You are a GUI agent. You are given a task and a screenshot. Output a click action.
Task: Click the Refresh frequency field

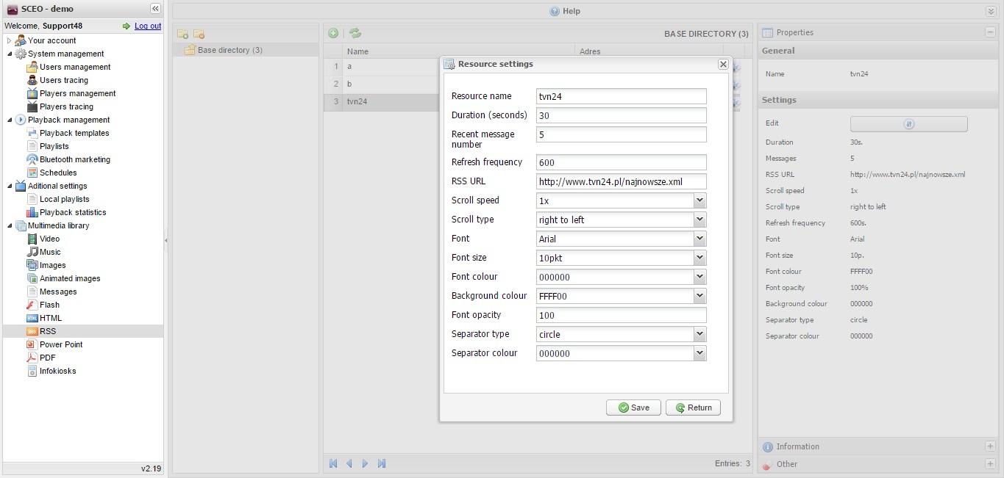(x=622, y=162)
